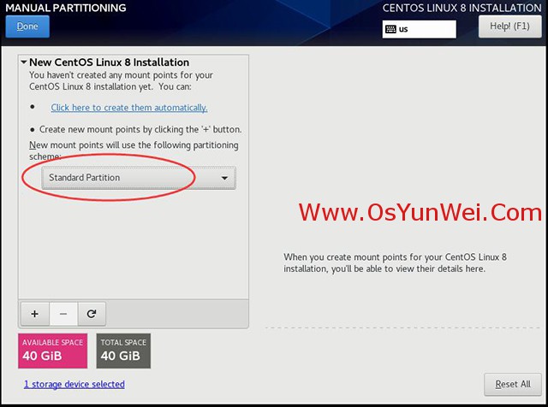Collapse the New CentOS Linux 8 Installation section
The width and height of the screenshot is (548, 407).
24,62
